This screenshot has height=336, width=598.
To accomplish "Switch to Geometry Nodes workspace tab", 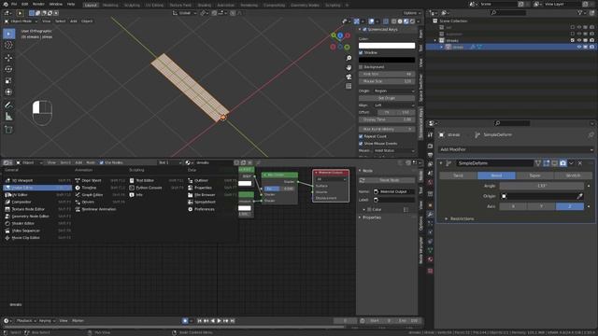I will click(x=306, y=5).
